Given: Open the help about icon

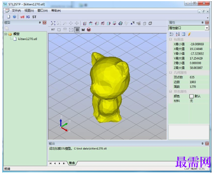Looking at the screenshot, I should pos(14,17).
